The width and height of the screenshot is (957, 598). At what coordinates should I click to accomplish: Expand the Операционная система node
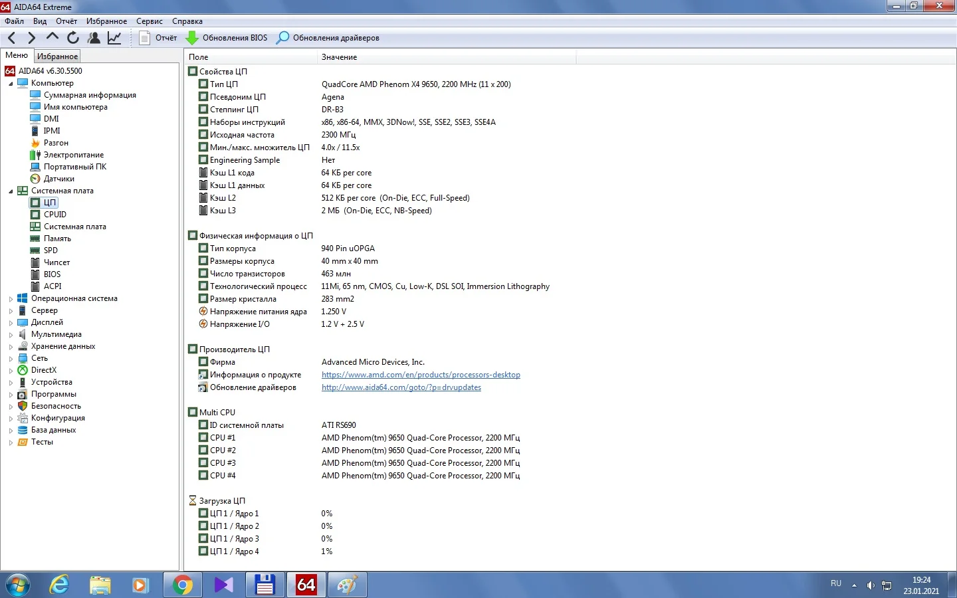pos(11,299)
